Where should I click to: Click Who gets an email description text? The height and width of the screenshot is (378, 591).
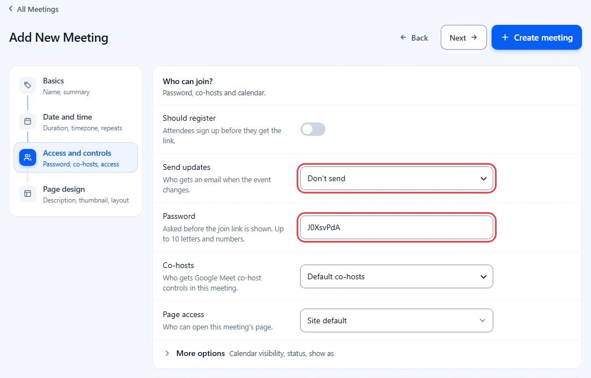[x=217, y=184]
